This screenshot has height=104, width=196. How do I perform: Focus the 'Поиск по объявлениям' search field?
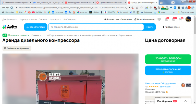[x=96, y=27]
